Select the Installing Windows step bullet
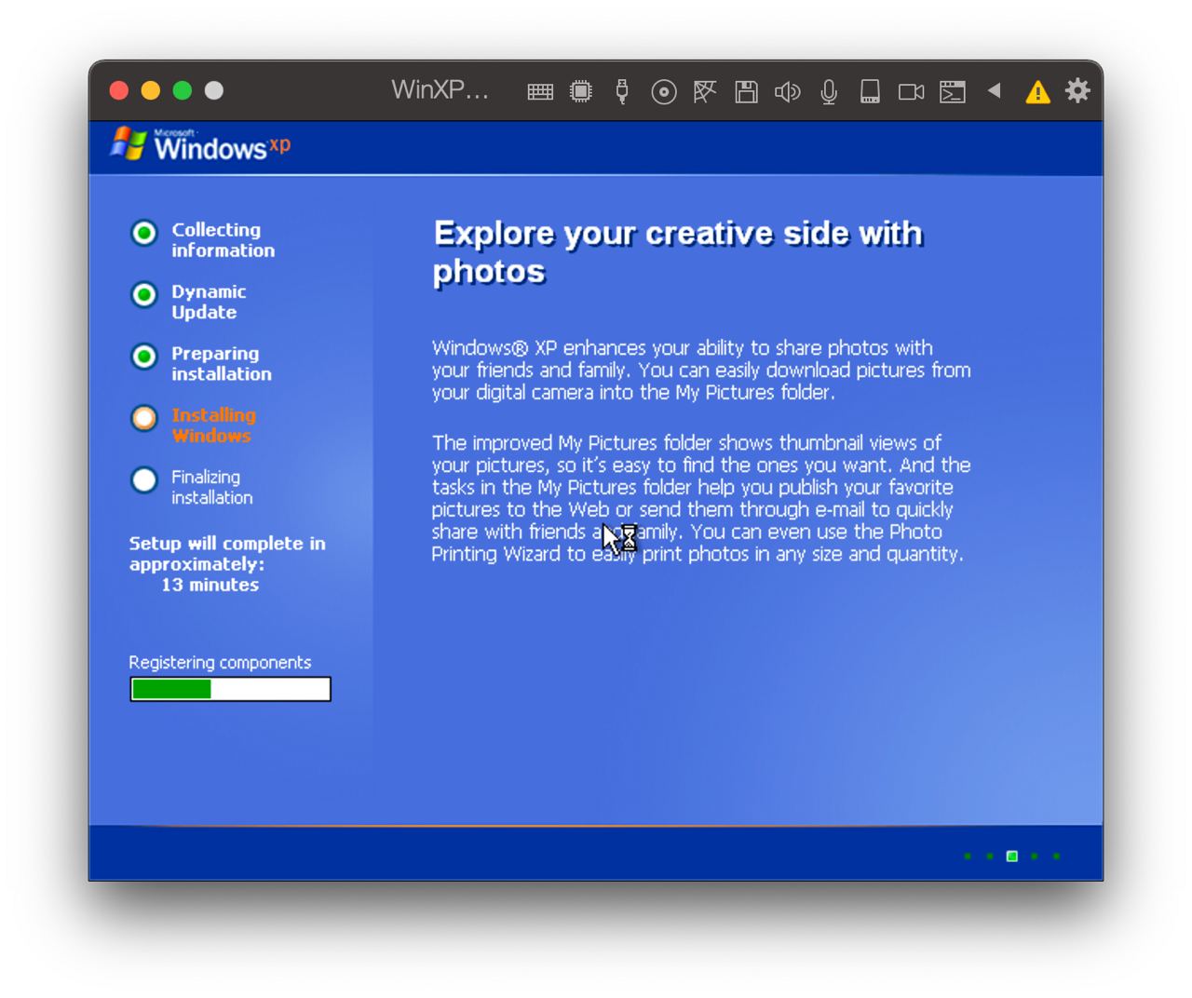This screenshot has width=1192, height=998. [x=144, y=418]
